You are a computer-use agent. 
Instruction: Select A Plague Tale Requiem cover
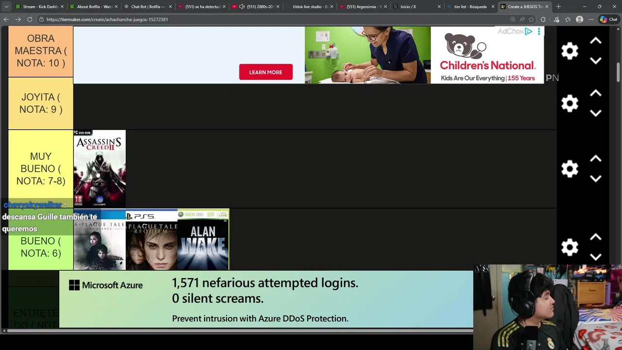(x=152, y=240)
